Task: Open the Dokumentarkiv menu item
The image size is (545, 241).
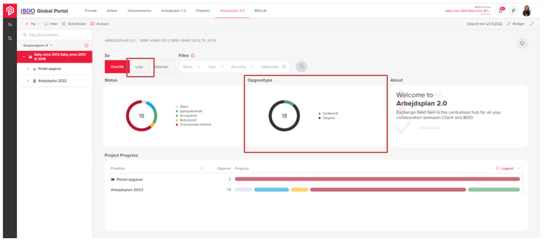Action: [x=139, y=11]
